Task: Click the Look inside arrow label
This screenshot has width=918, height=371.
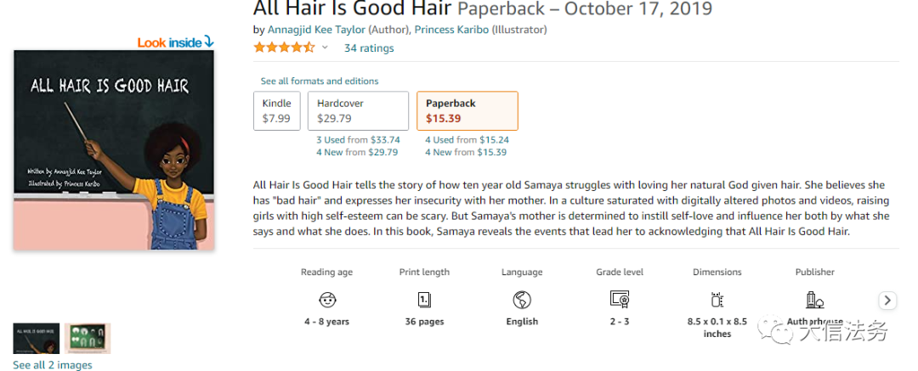Action: click(x=176, y=42)
